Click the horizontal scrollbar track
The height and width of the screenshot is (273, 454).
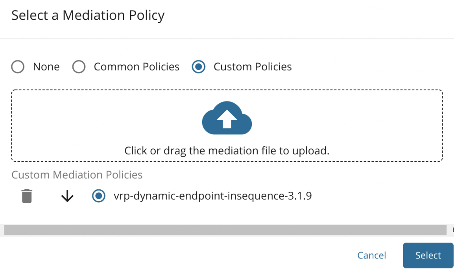click(225, 230)
